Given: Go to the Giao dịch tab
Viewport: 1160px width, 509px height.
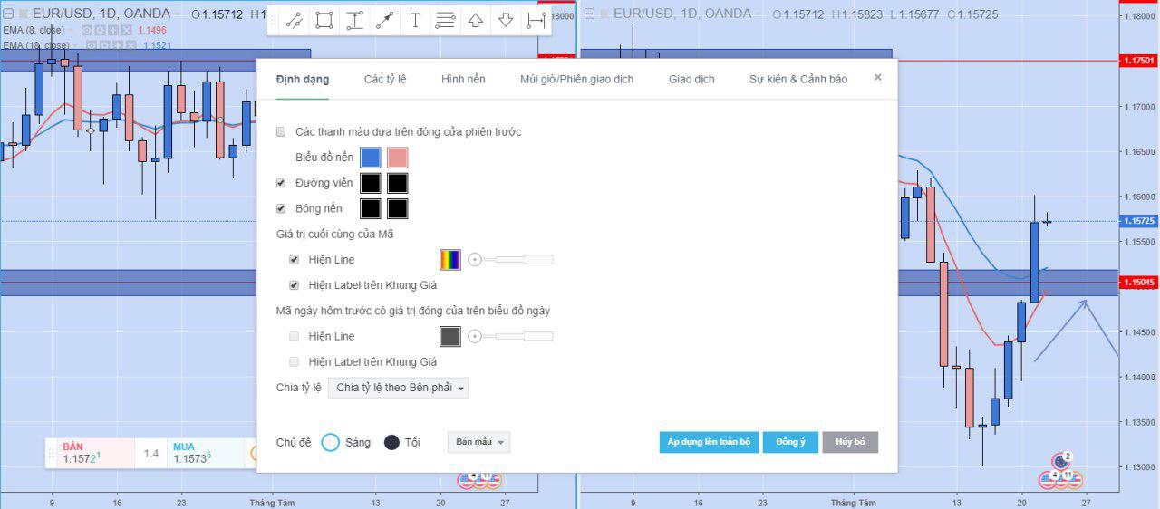Looking at the screenshot, I should click(691, 79).
